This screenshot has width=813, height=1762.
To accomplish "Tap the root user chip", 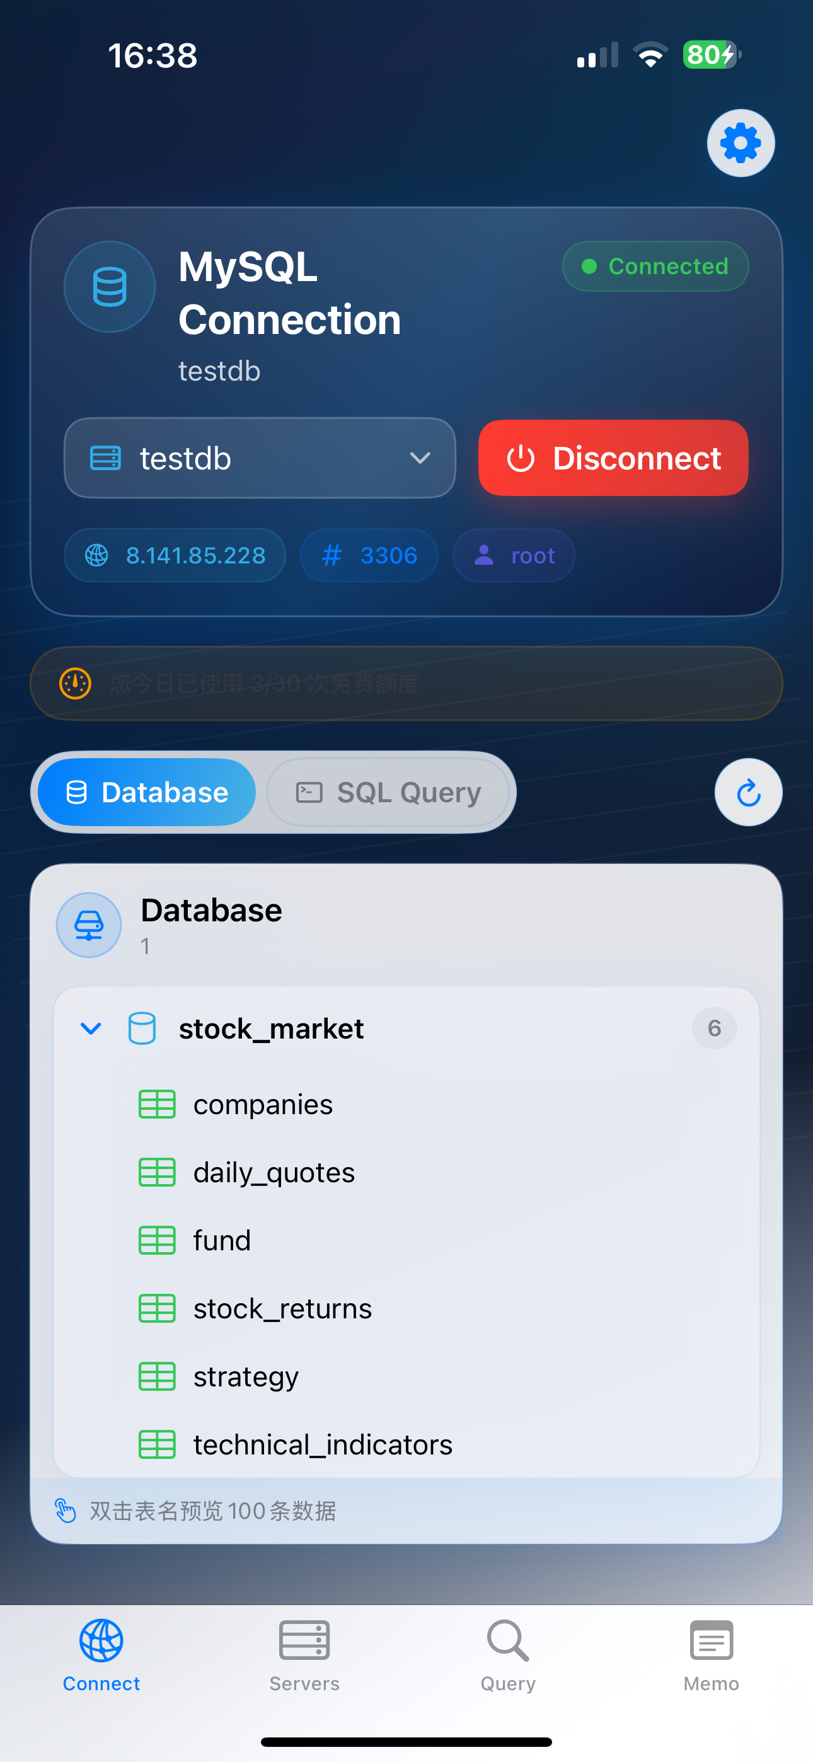I will click(513, 555).
